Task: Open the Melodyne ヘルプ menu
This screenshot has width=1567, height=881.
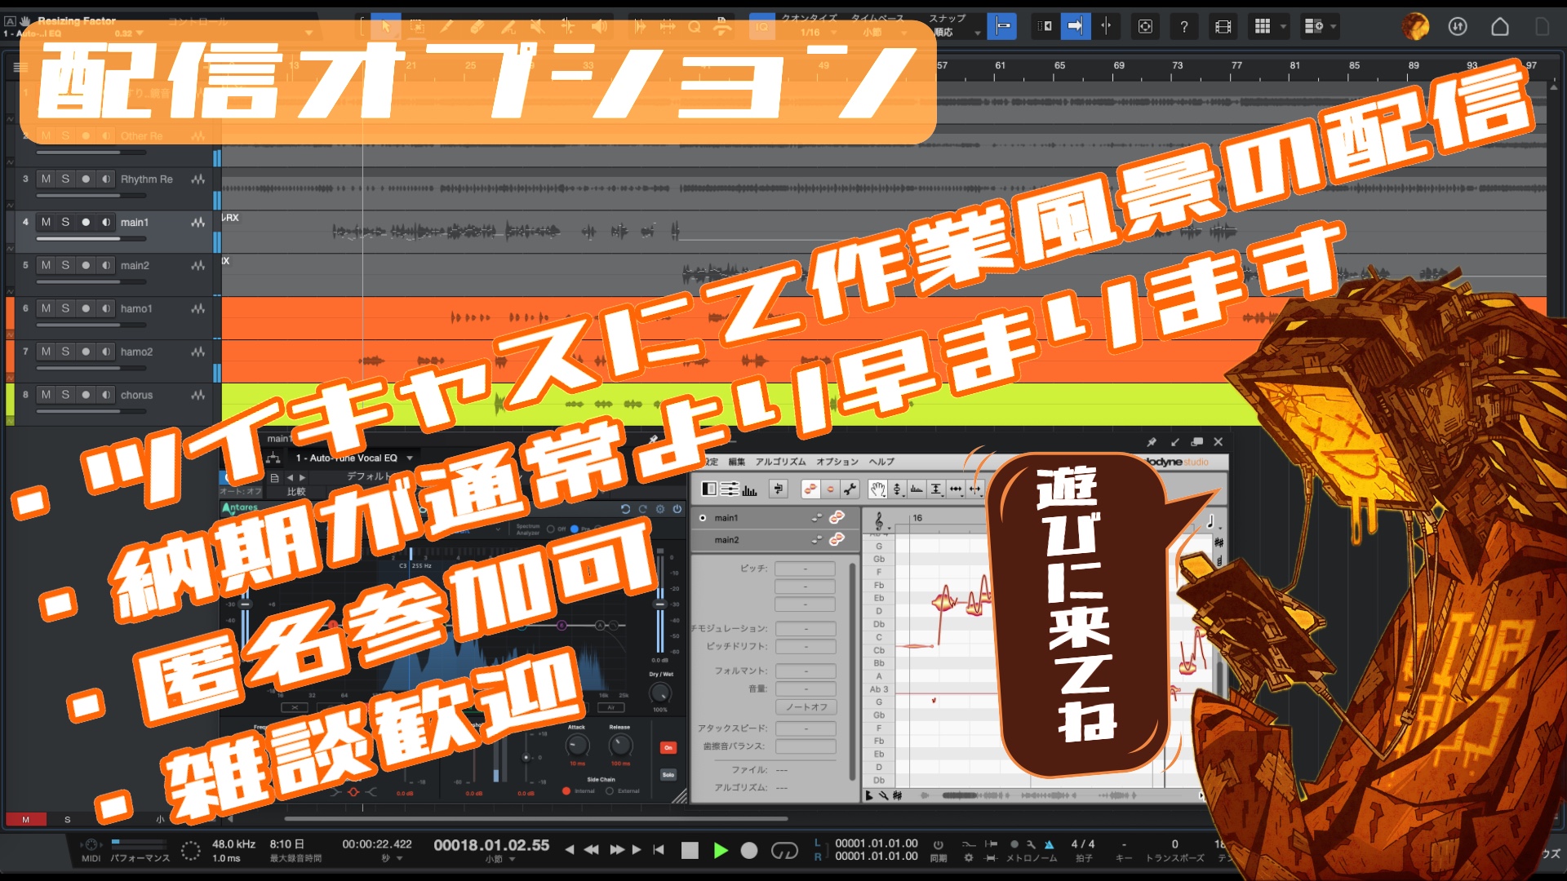Action: coord(881,462)
